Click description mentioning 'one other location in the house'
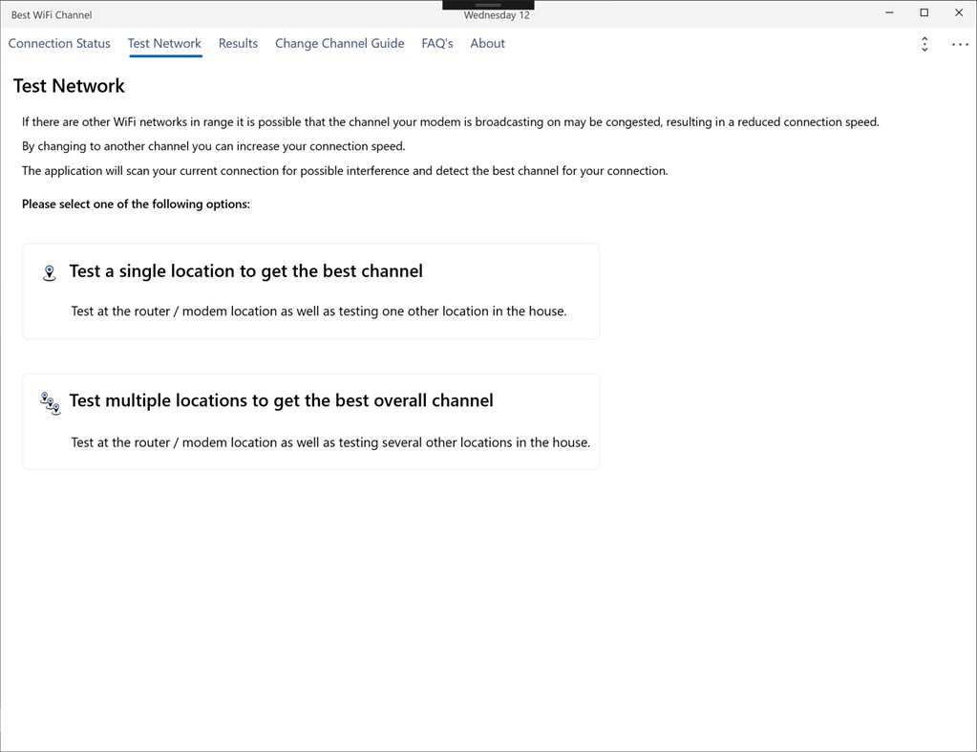Image resolution: width=977 pixels, height=752 pixels. [x=319, y=312]
